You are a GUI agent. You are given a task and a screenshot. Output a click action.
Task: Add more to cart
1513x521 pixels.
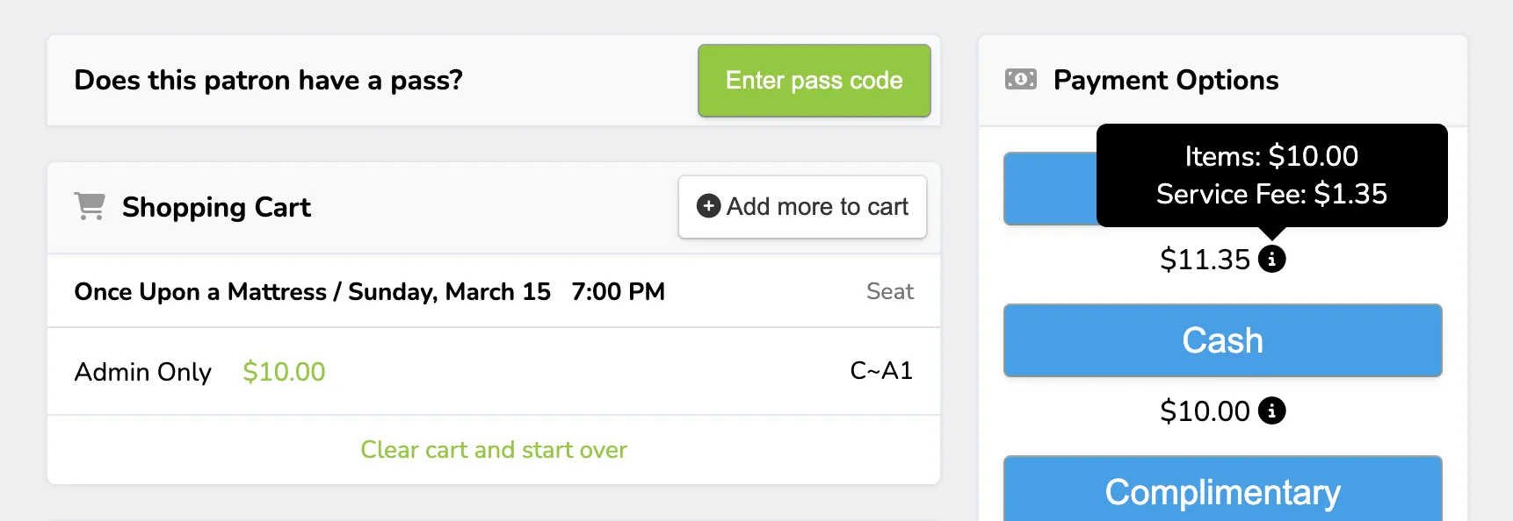coord(802,207)
